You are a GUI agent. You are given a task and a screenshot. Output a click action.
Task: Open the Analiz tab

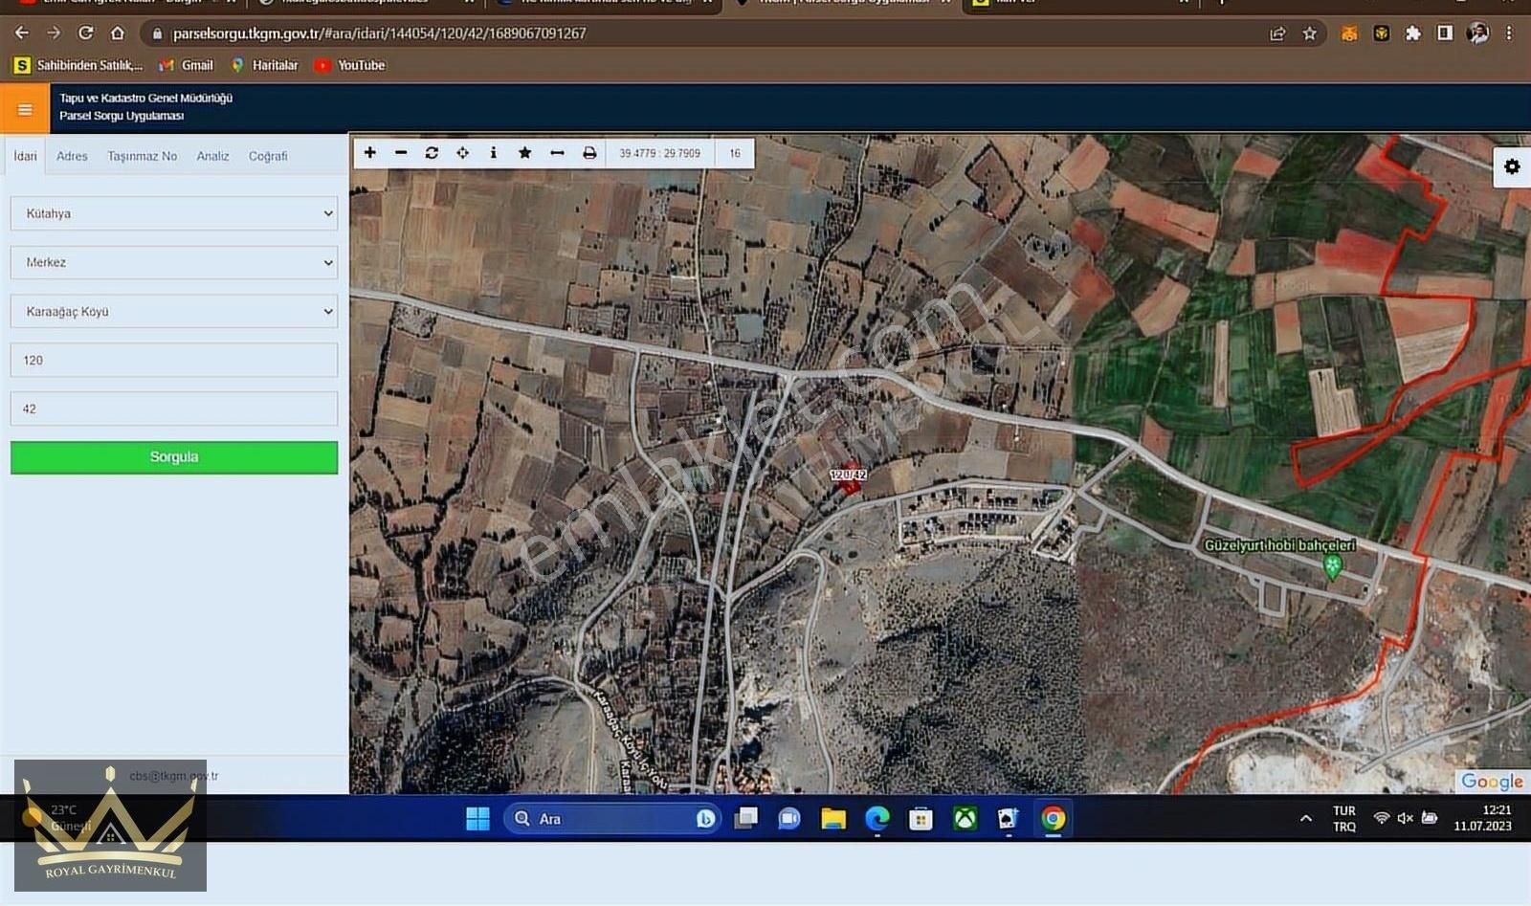212,156
